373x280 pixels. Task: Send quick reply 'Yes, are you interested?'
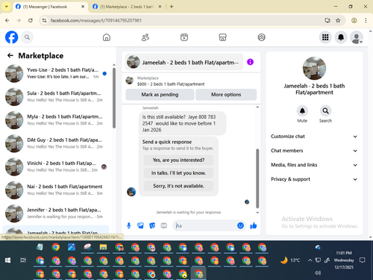click(x=178, y=160)
